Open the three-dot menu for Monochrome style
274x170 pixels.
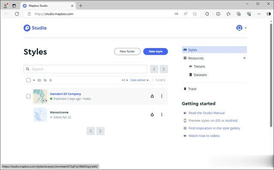click(x=162, y=115)
